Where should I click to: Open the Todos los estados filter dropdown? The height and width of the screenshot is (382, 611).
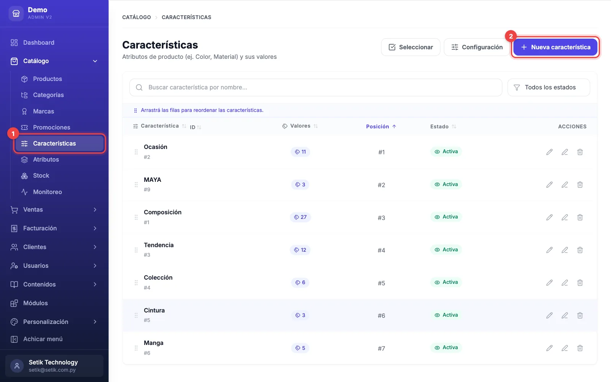click(548, 87)
